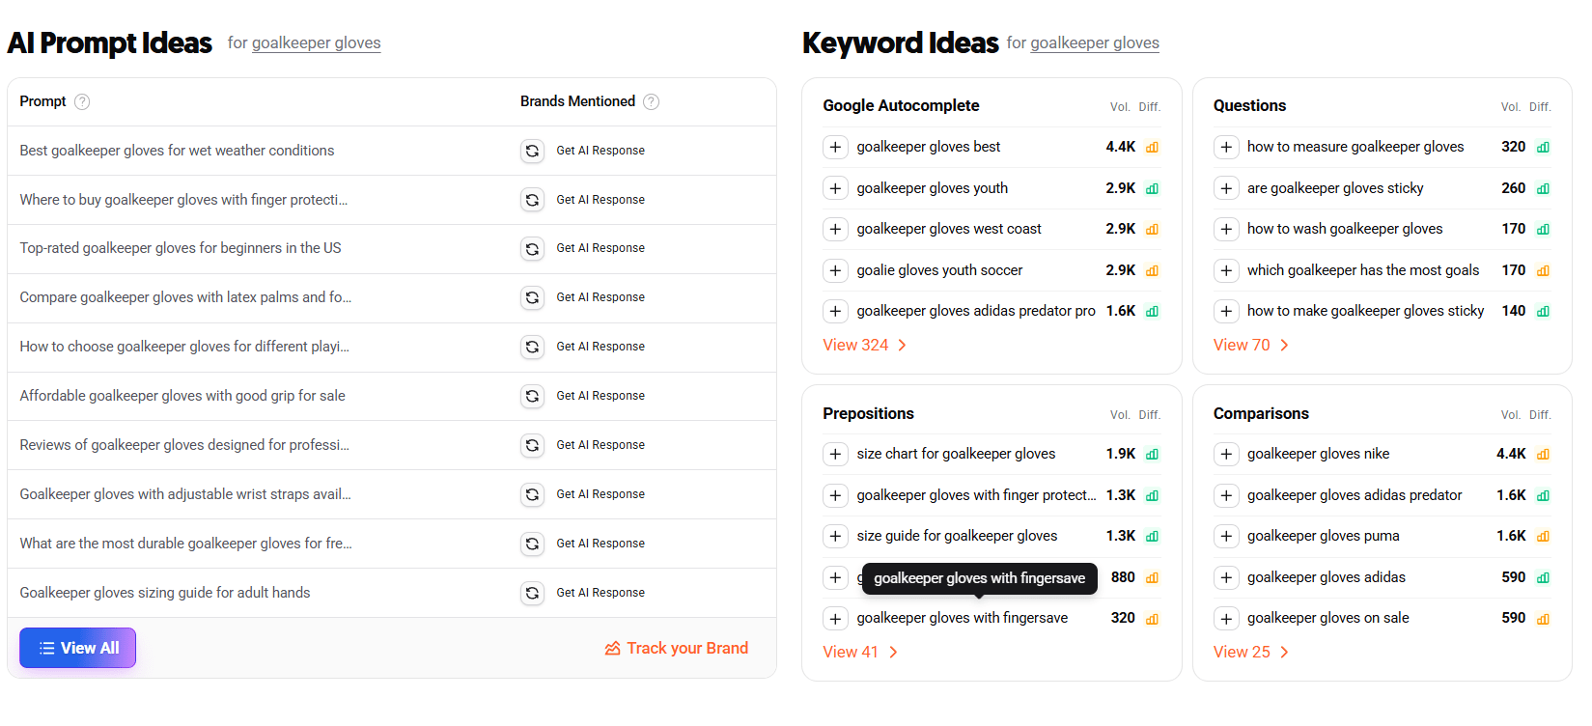Click the View All button
Screen dimensions: 1592x726
77,648
